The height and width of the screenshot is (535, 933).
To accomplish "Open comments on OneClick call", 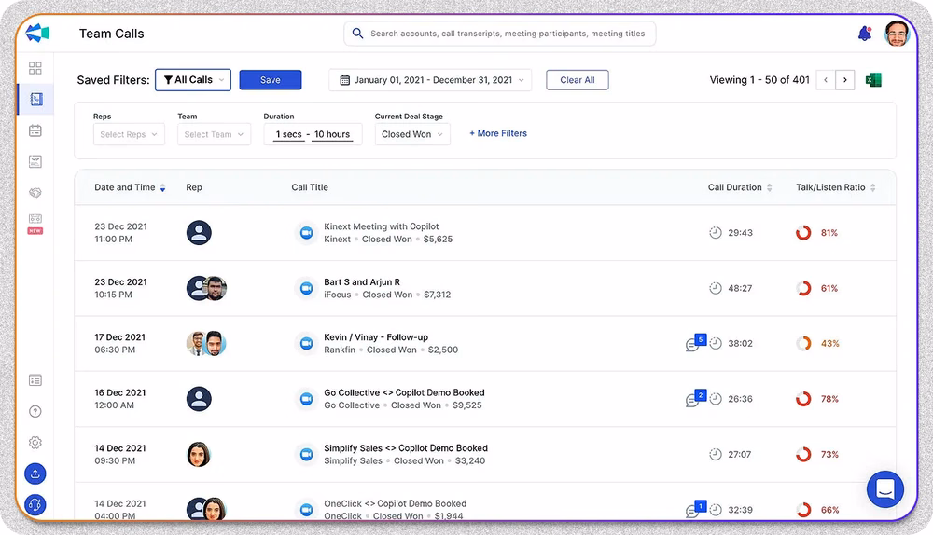I will tap(695, 509).
